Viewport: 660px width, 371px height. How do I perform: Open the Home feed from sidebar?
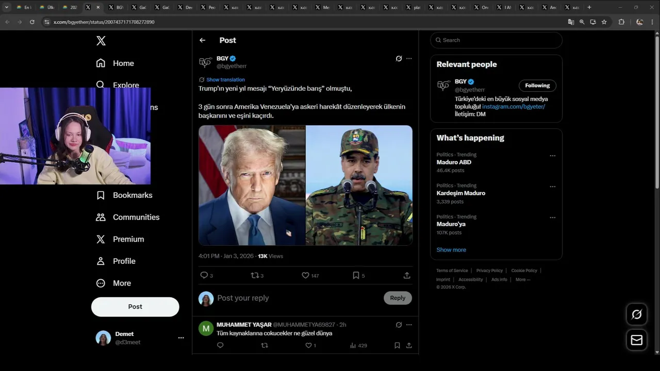(115, 63)
